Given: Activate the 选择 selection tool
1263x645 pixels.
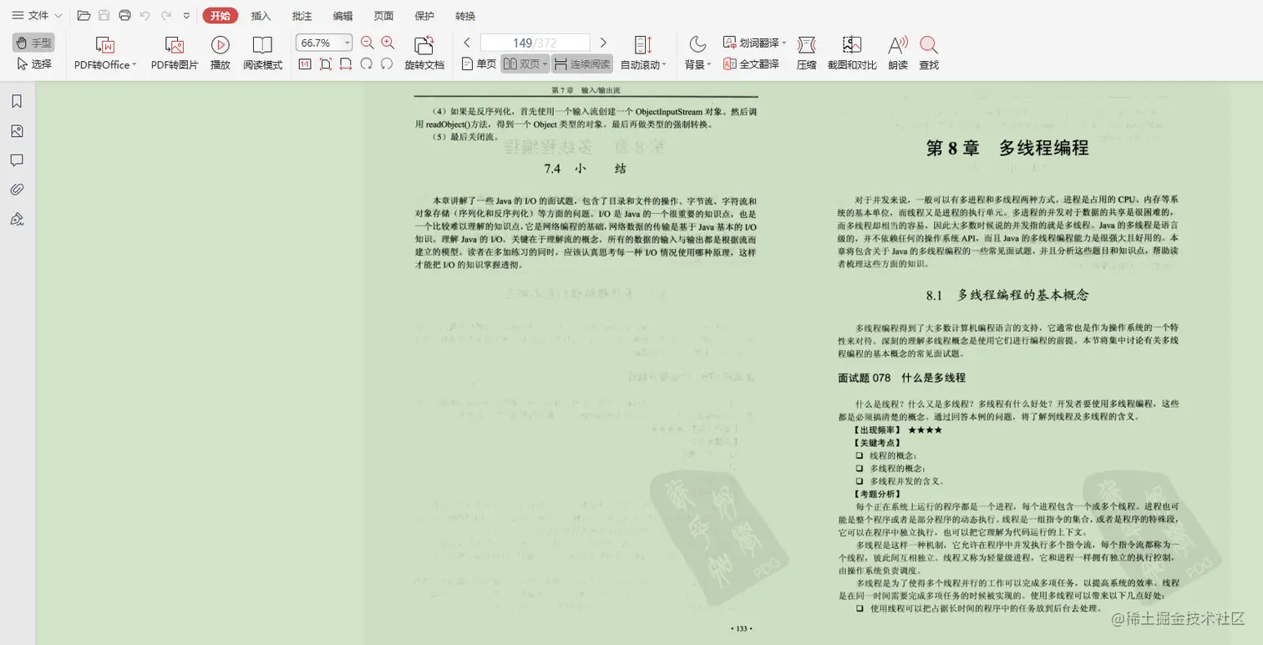Looking at the screenshot, I should (32, 64).
